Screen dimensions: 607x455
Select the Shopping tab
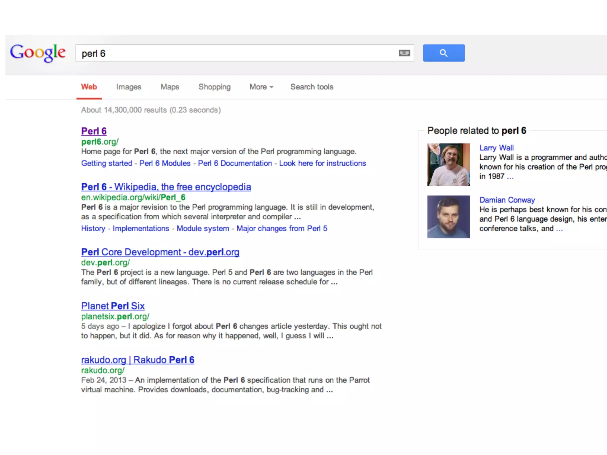coord(214,87)
